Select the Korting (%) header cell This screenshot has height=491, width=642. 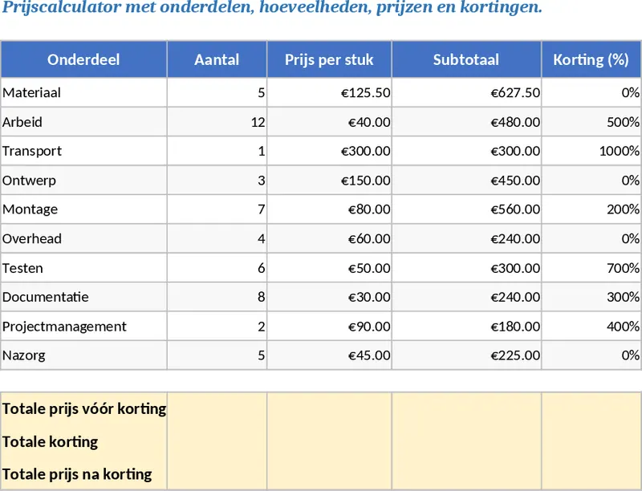pos(591,60)
